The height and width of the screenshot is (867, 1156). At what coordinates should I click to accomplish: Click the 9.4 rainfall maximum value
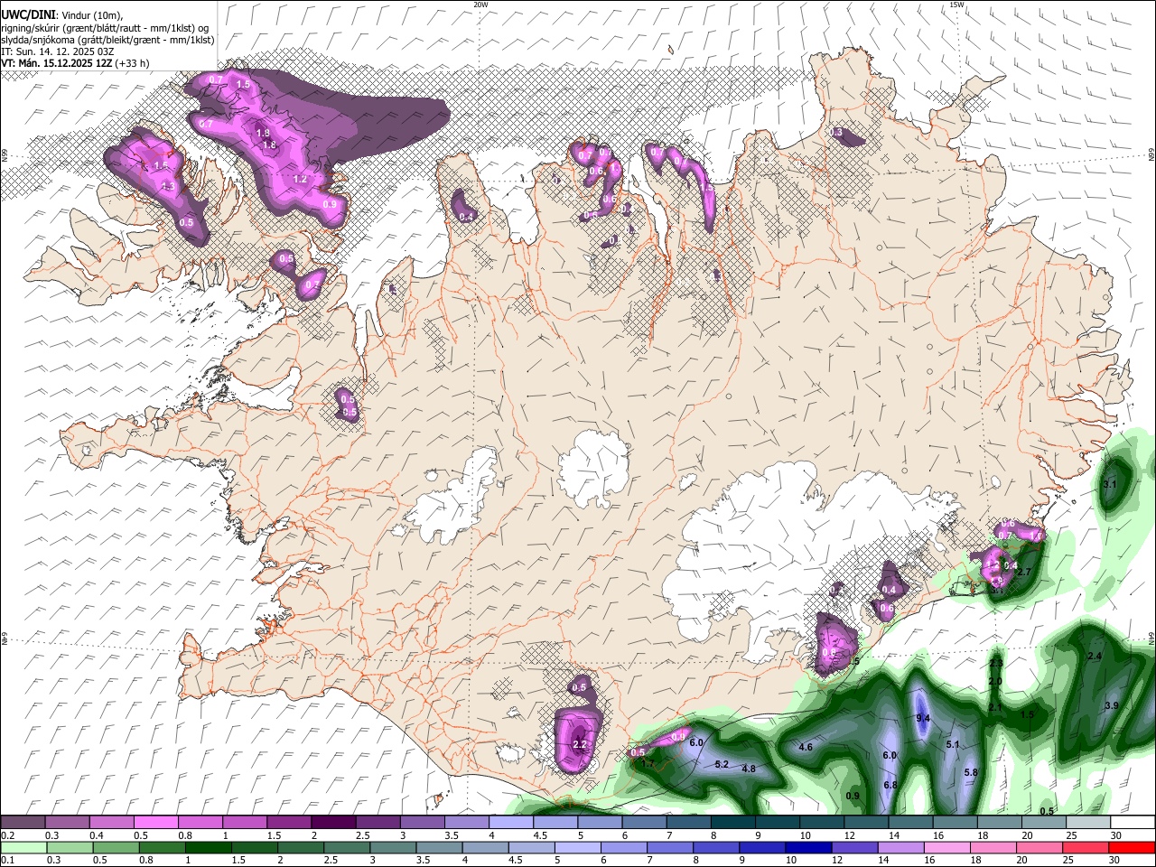coord(923,718)
